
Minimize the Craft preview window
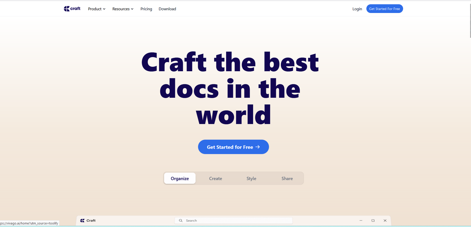[x=361, y=221]
